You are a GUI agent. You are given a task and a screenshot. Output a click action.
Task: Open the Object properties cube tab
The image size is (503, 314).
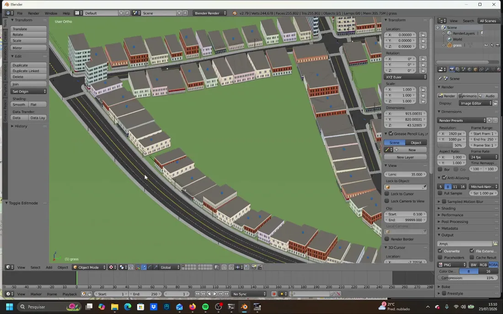coord(476,69)
